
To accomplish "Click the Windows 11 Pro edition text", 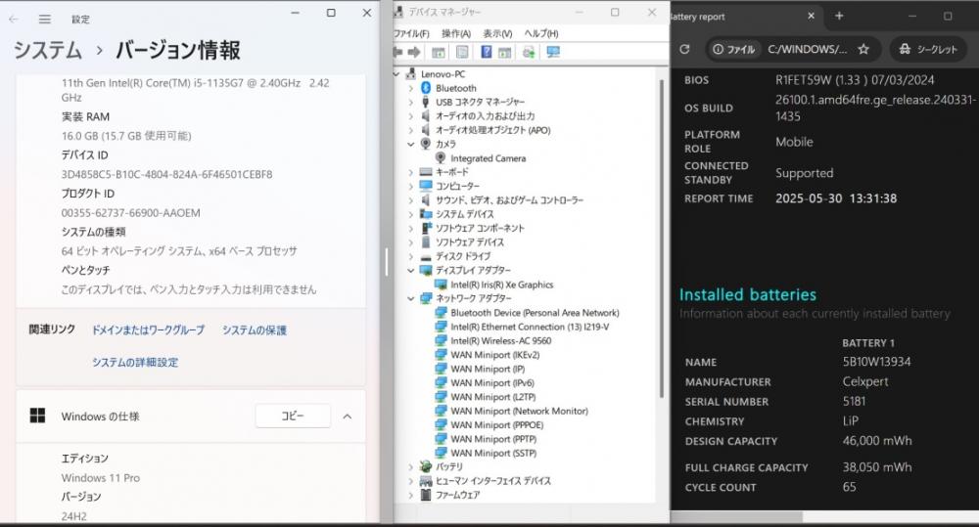I will pos(101,478).
